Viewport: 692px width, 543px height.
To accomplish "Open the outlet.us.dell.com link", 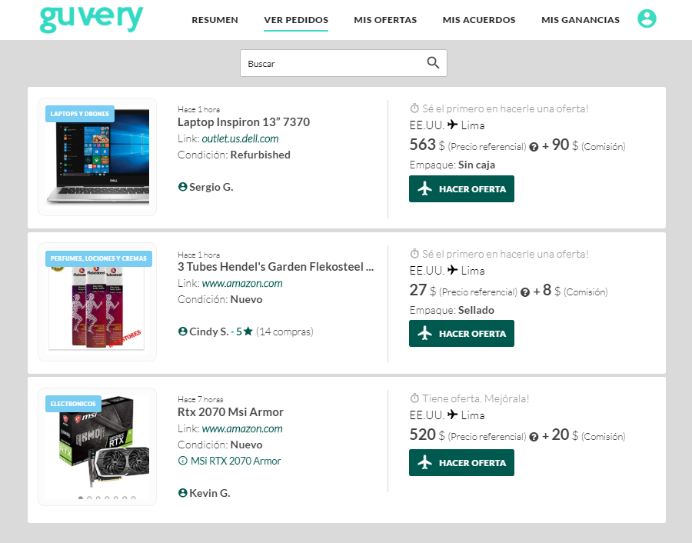I will point(240,138).
